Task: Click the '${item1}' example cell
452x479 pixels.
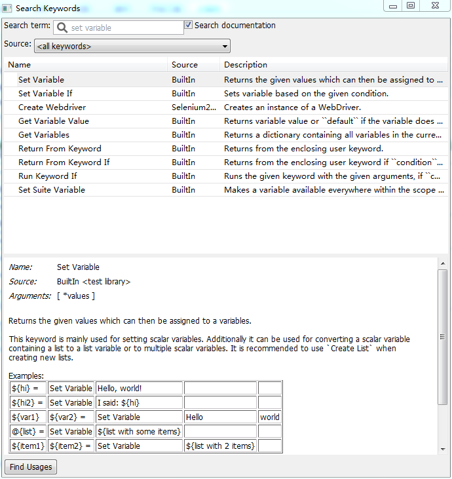Action: pos(28,446)
